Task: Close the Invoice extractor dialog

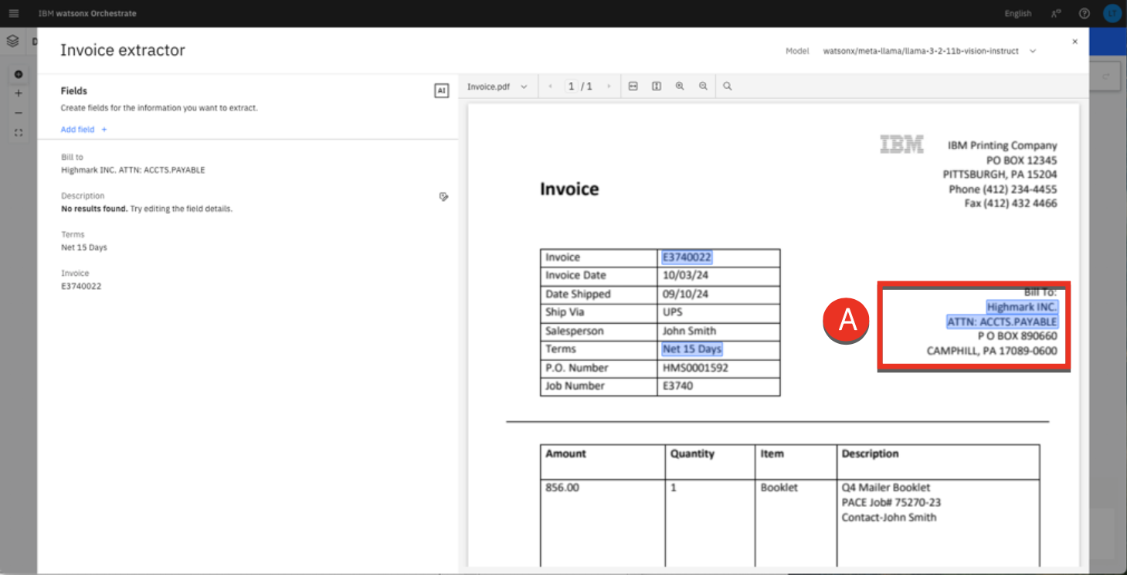Action: 1074,42
